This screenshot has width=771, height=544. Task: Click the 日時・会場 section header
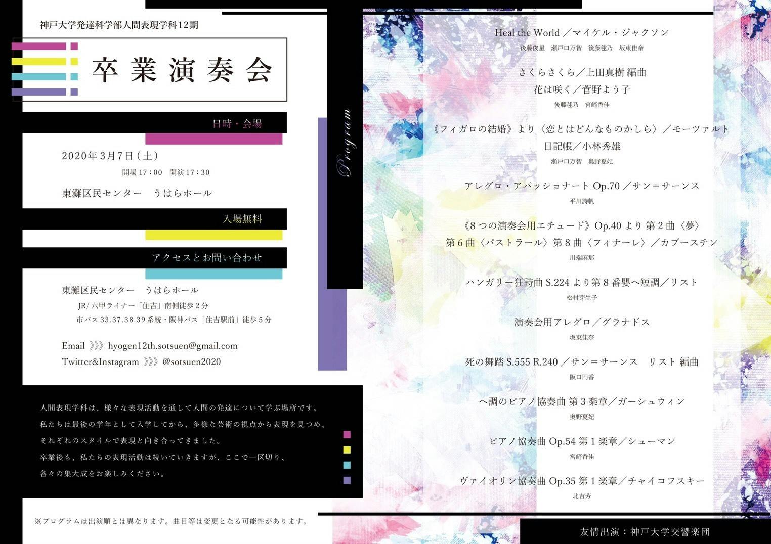(237, 123)
